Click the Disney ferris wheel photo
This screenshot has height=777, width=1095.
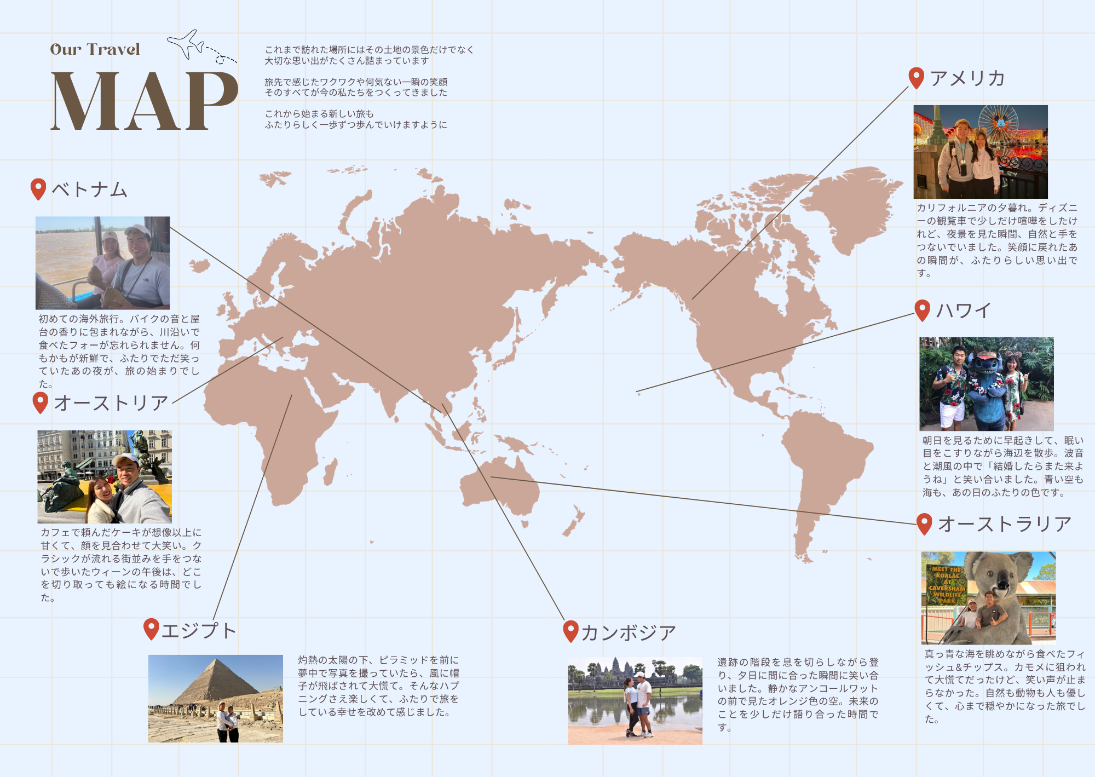[981, 152]
